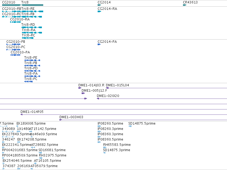Select the Trc8-RE transcript label
The image size is (227, 170).
coord(28,9)
